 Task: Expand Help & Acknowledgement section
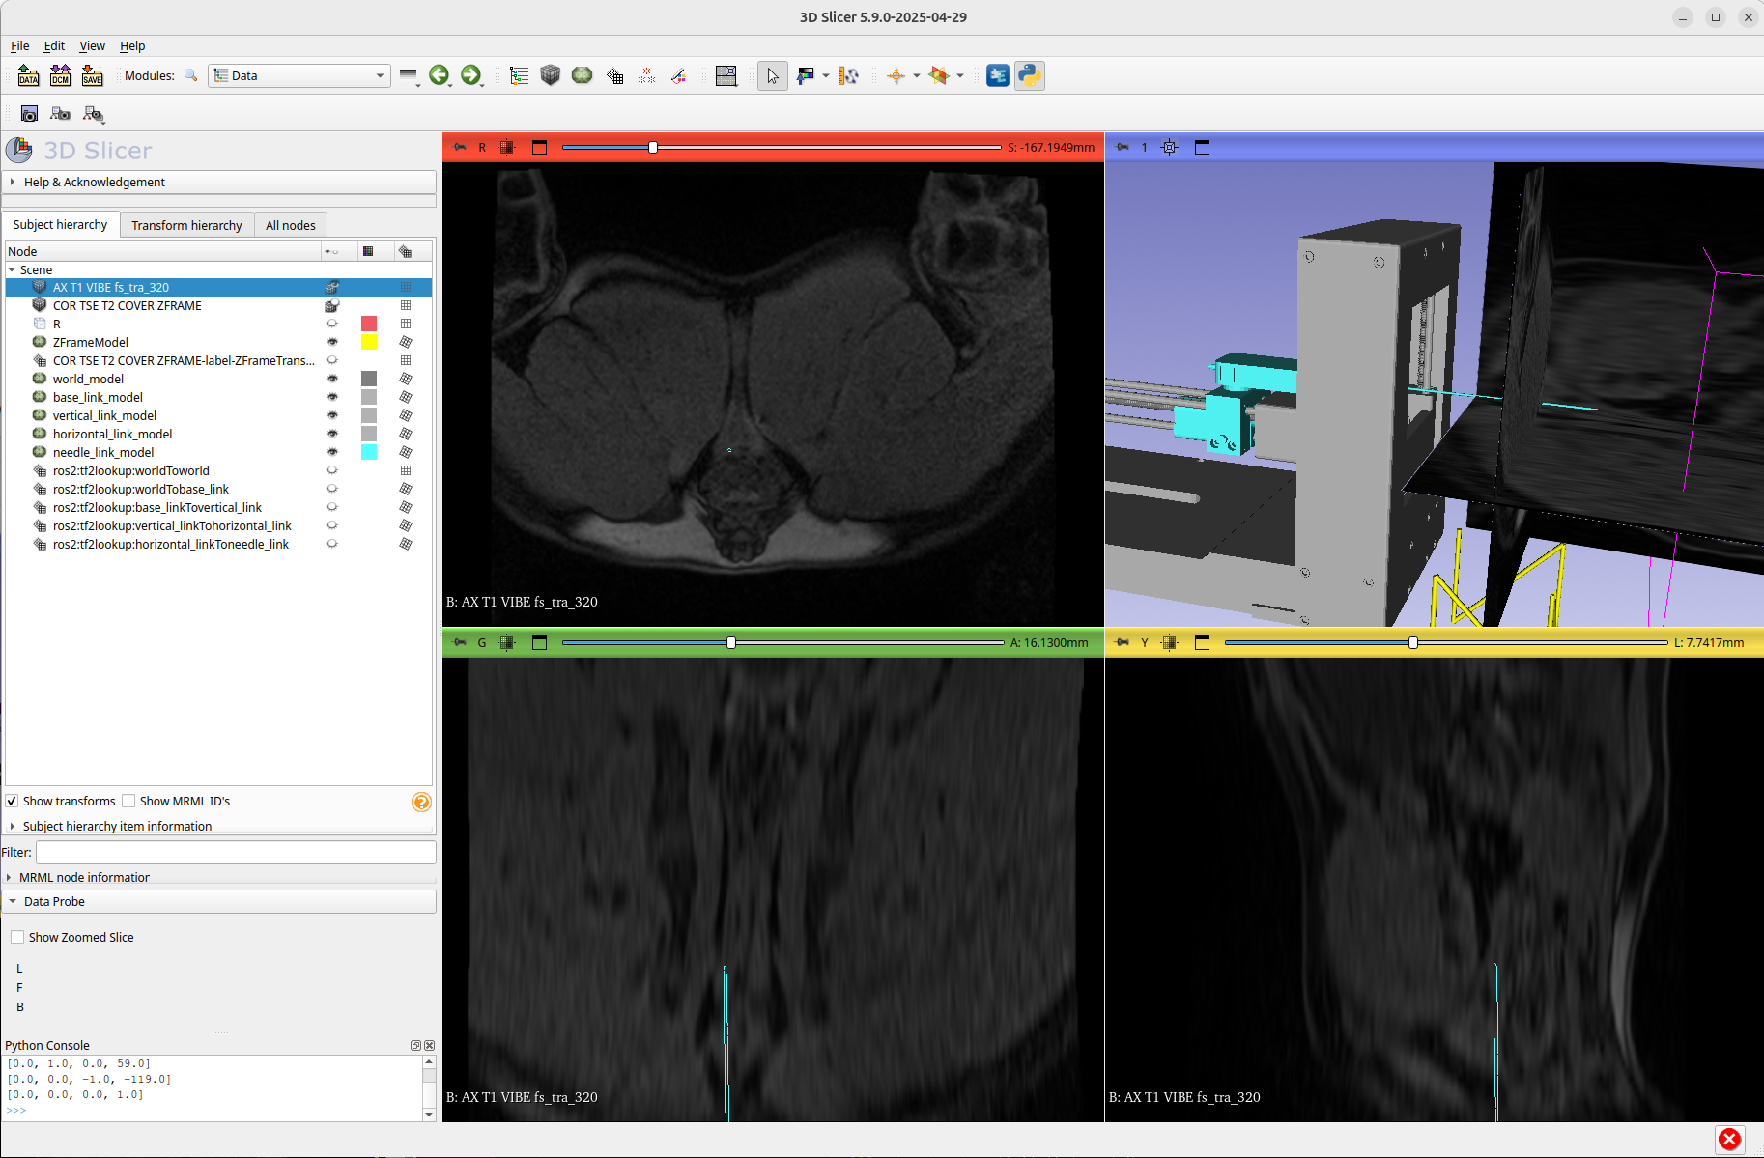pos(220,183)
